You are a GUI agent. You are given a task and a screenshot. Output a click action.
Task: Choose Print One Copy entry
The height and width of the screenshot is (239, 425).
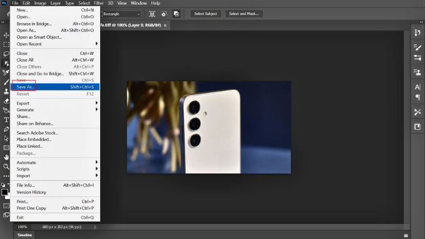point(55,208)
